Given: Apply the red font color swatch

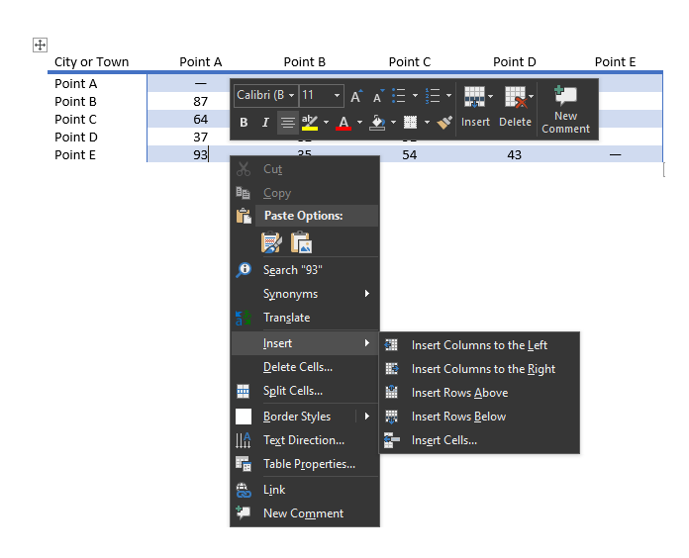Looking at the screenshot, I should coord(344,123).
